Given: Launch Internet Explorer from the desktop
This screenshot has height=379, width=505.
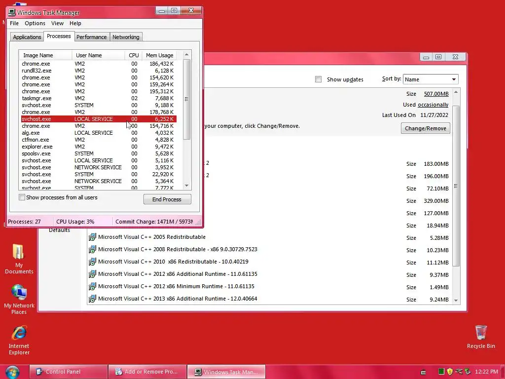Looking at the screenshot, I should point(19,341).
